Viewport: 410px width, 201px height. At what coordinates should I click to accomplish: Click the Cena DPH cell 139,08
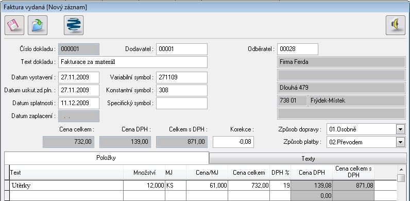312,186
